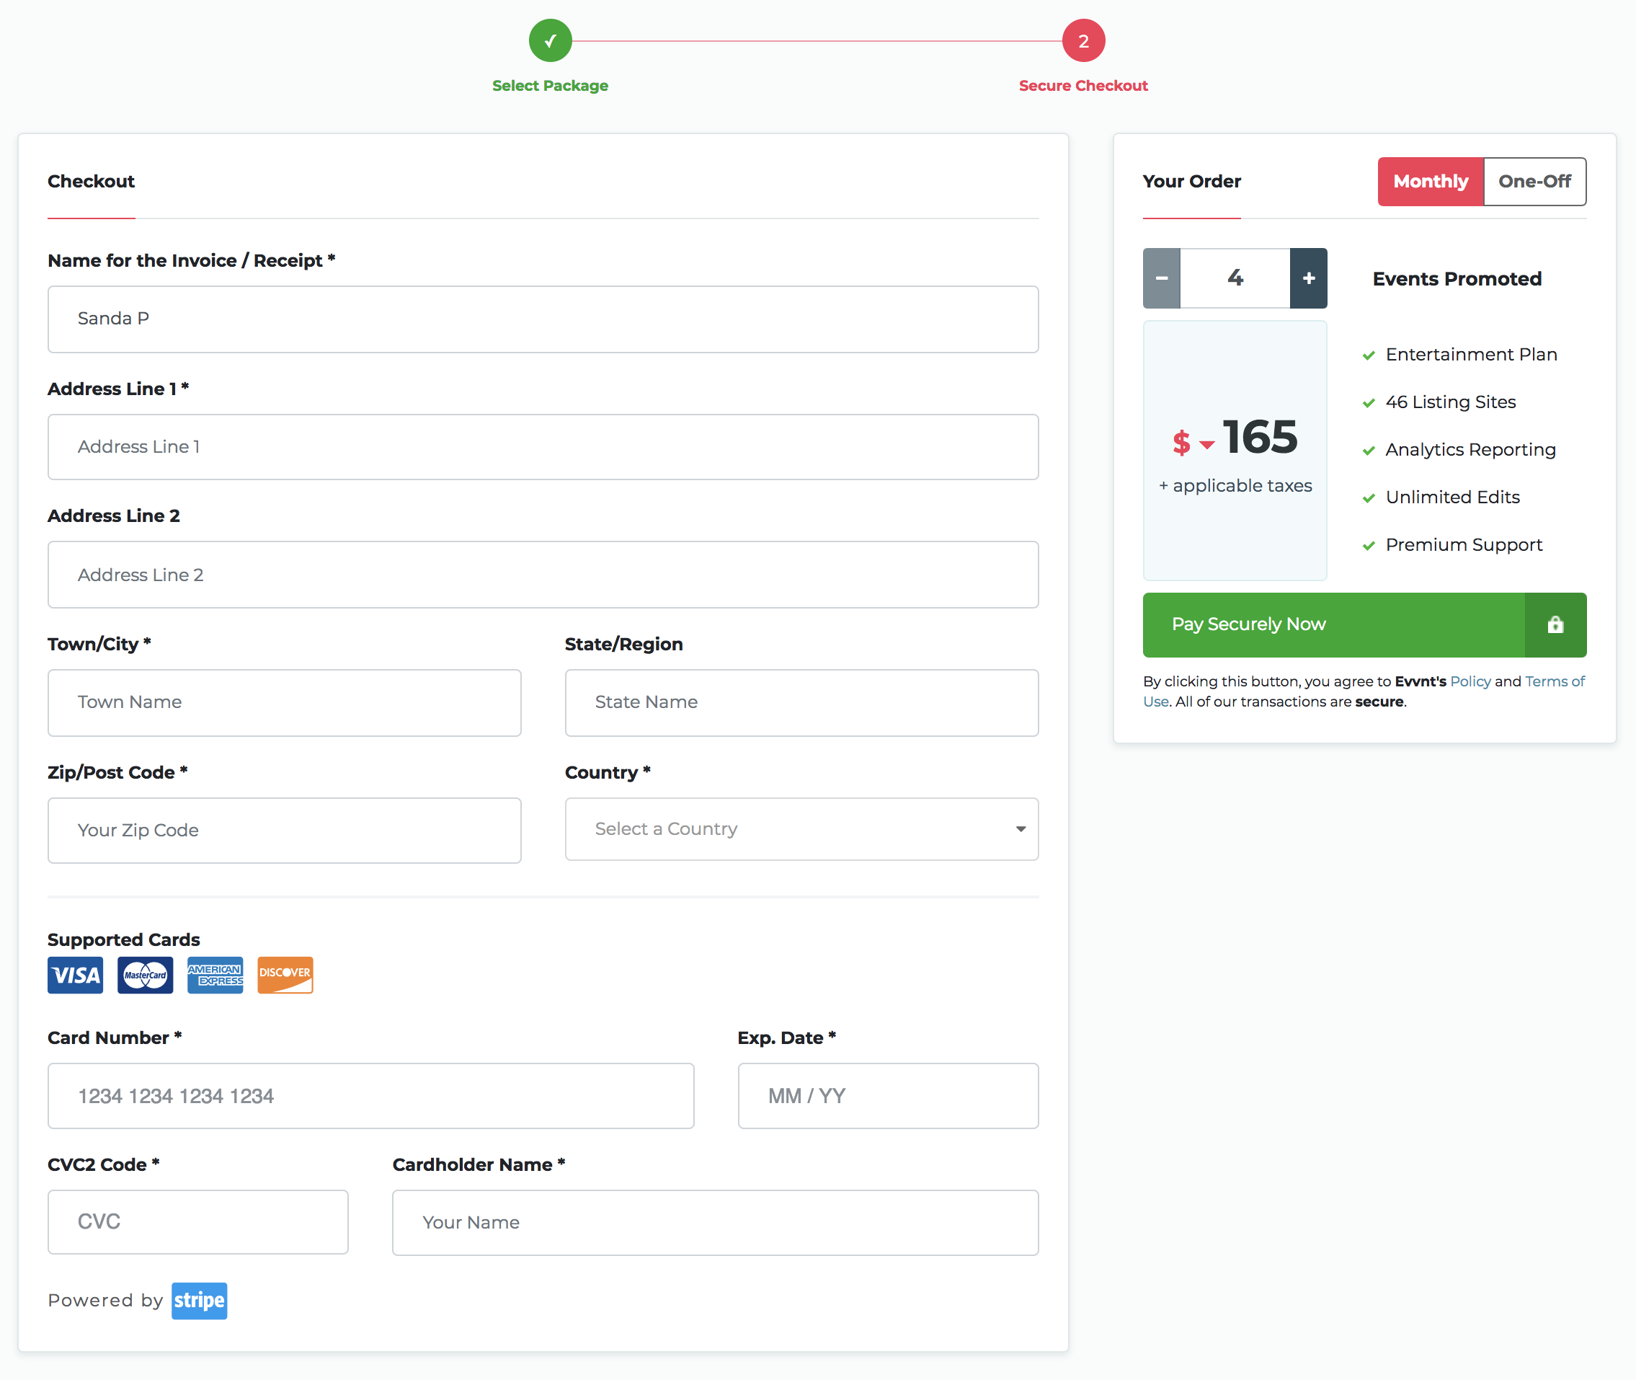Open the Select a Country dropdown
Viewport: 1636px width, 1380px height.
point(801,829)
